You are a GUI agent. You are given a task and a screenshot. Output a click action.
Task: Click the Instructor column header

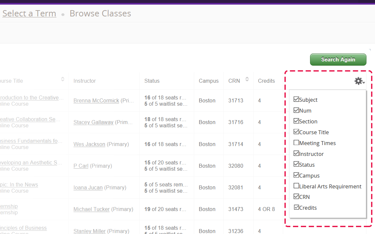[x=85, y=81]
